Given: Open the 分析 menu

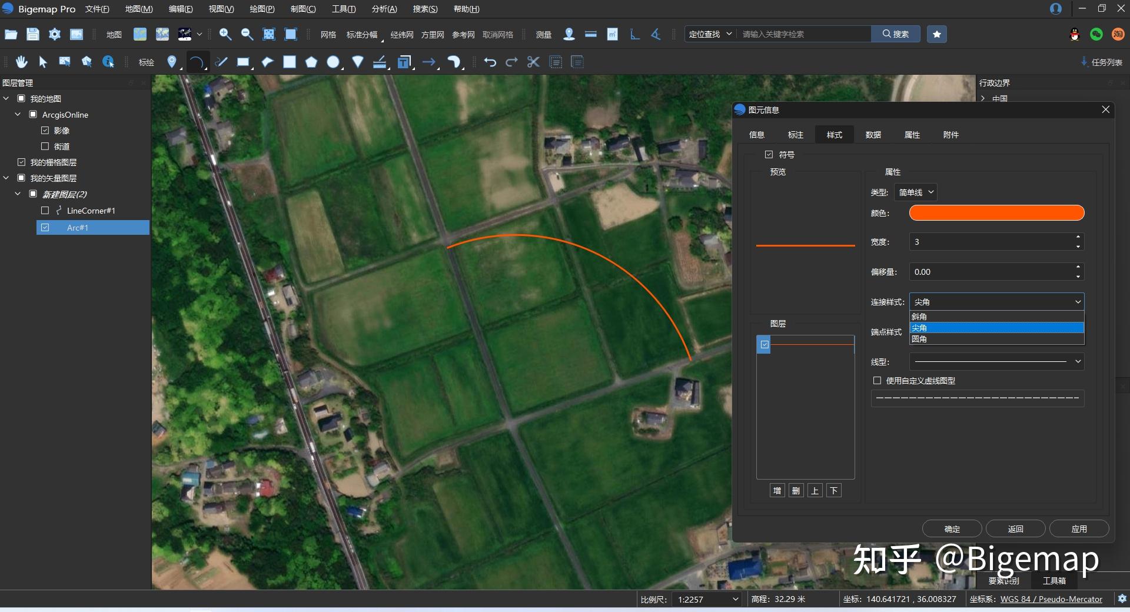Looking at the screenshot, I should [384, 9].
